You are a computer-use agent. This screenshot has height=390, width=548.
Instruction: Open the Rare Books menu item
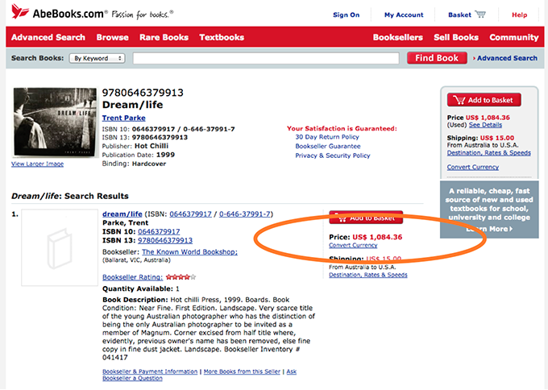(164, 37)
